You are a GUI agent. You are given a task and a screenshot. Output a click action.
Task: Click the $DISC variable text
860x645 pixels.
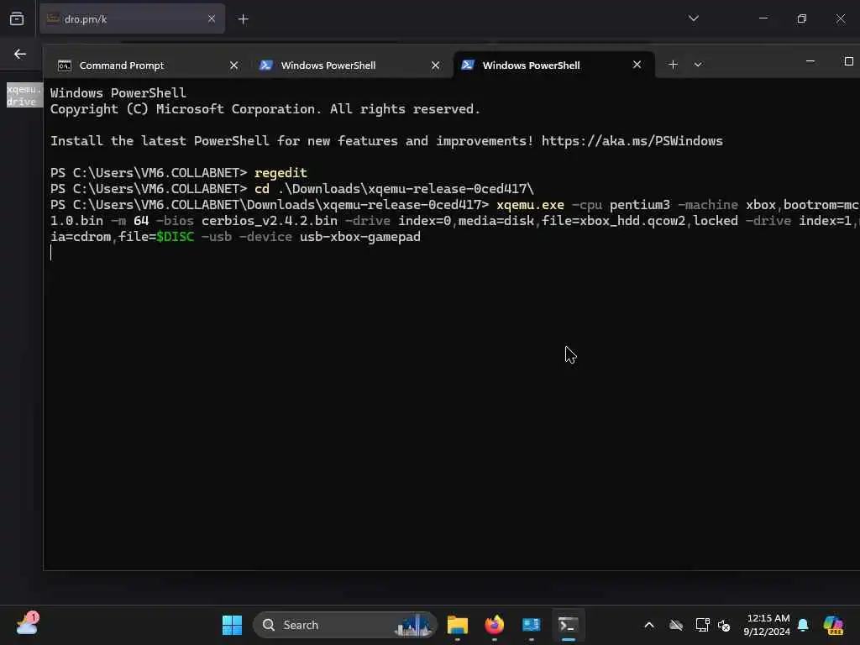click(x=175, y=236)
